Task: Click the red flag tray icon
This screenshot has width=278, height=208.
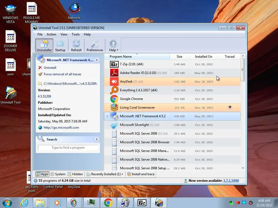Action: pyautogui.click(x=238, y=203)
